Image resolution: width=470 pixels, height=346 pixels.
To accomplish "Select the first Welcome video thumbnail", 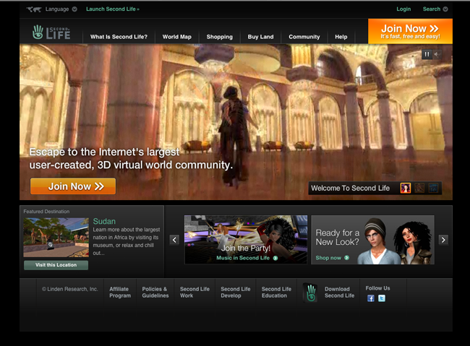I will point(406,188).
